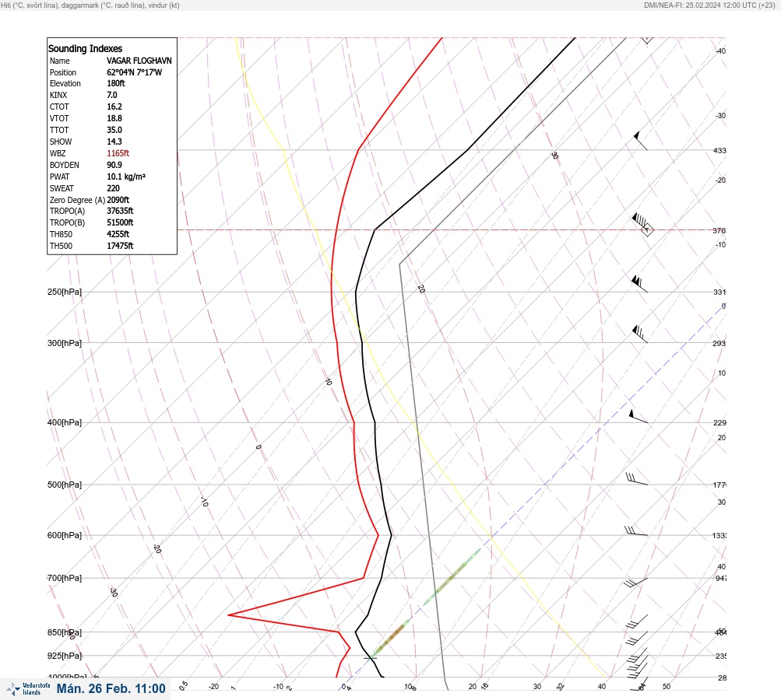This screenshot has height=700, width=781.
Task: Click the TROPO(B) value 51500ft
Action: [120, 222]
